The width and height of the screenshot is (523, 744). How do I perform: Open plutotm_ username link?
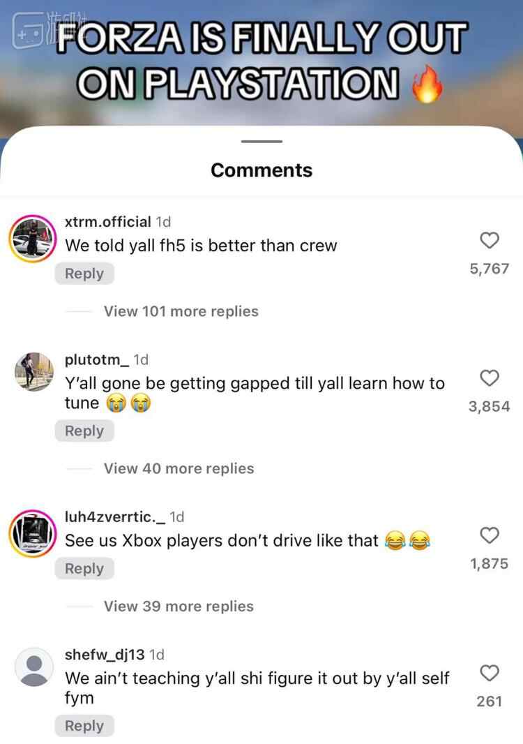[x=97, y=359]
